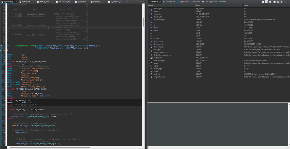Close the fx_directory editor tab
The image size is (290, 149).
[x=17, y=2]
